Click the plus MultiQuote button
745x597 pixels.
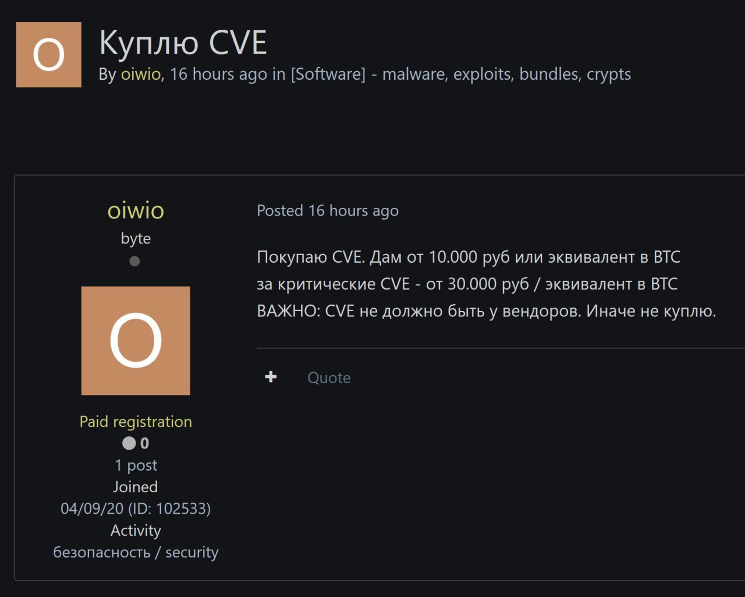tap(271, 377)
